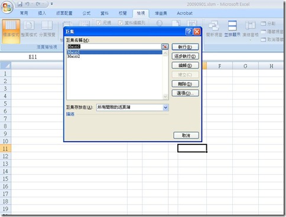This screenshot has width=286, height=217.
Task: Click cell F13 in the worksheet
Action: pyautogui.click(x=219, y=163)
